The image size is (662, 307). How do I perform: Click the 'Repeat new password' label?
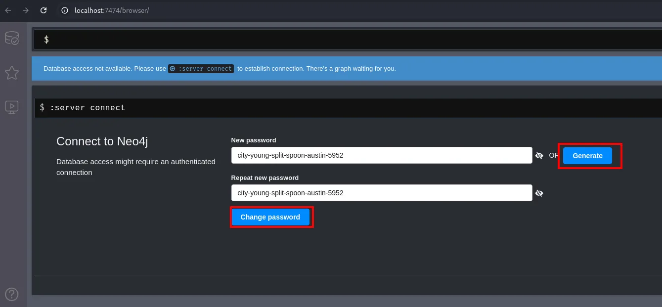[265, 178]
